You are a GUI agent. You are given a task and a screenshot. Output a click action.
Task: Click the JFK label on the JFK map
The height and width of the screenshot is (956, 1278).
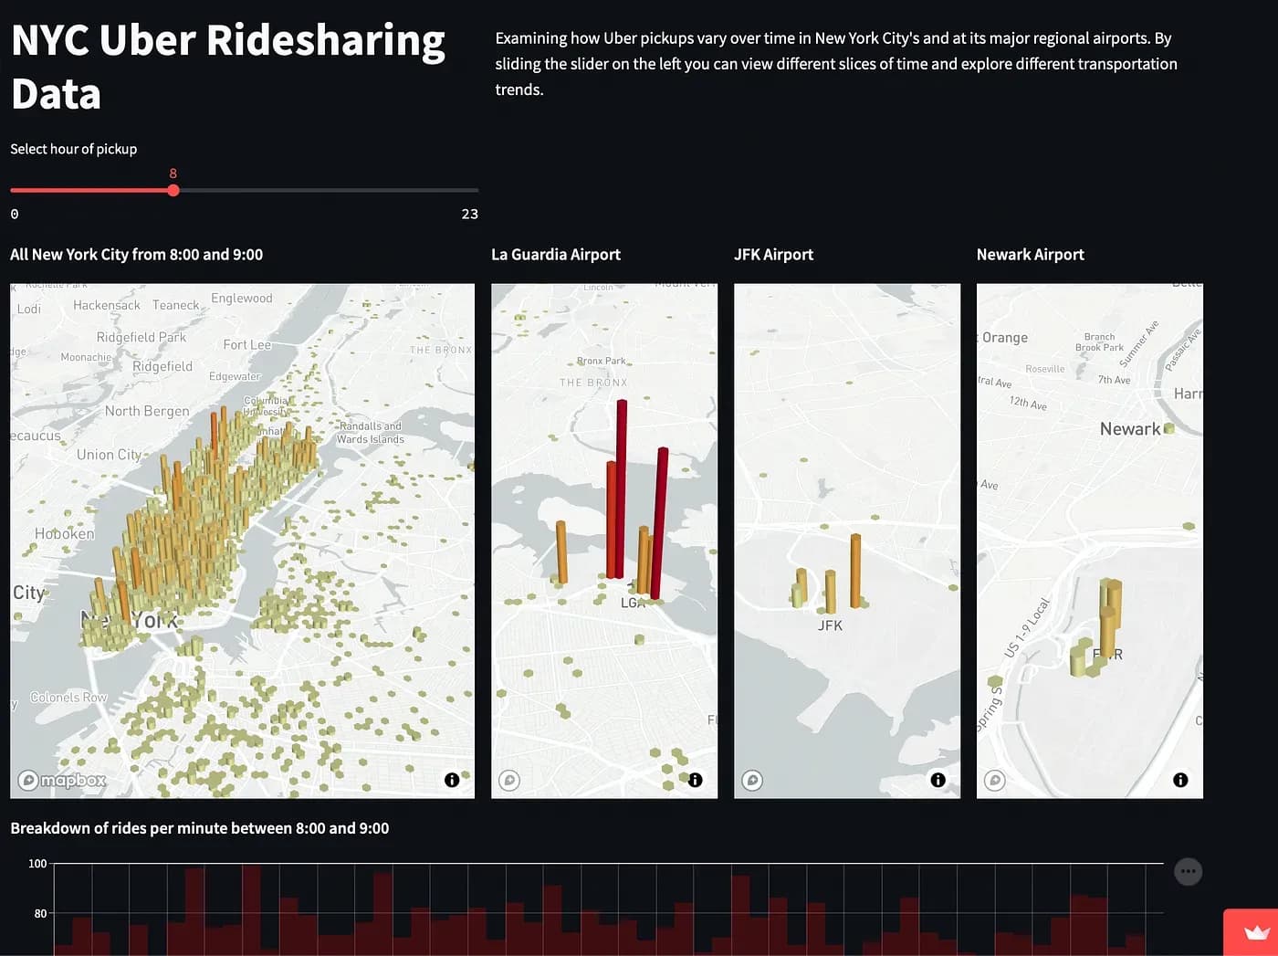click(x=830, y=625)
